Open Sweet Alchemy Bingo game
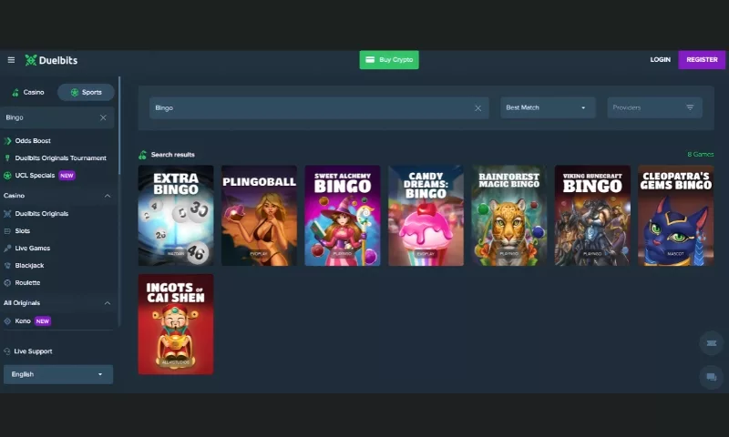The width and height of the screenshot is (729, 437). point(343,216)
